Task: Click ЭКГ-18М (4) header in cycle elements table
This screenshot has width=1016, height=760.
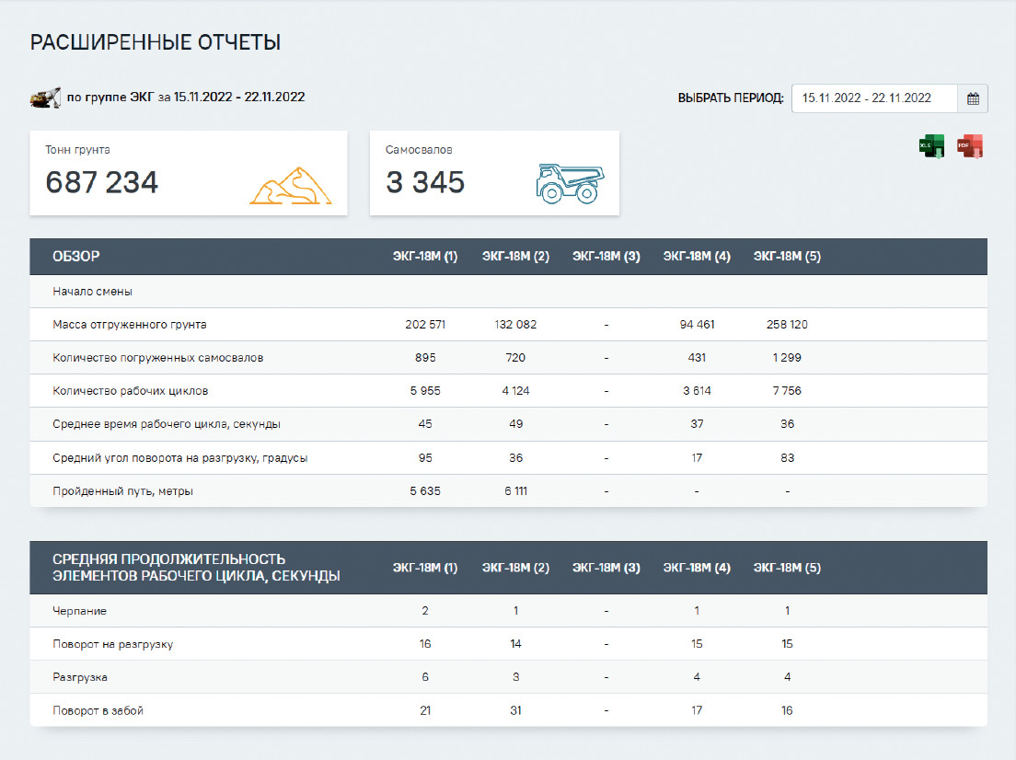Action: (x=697, y=568)
